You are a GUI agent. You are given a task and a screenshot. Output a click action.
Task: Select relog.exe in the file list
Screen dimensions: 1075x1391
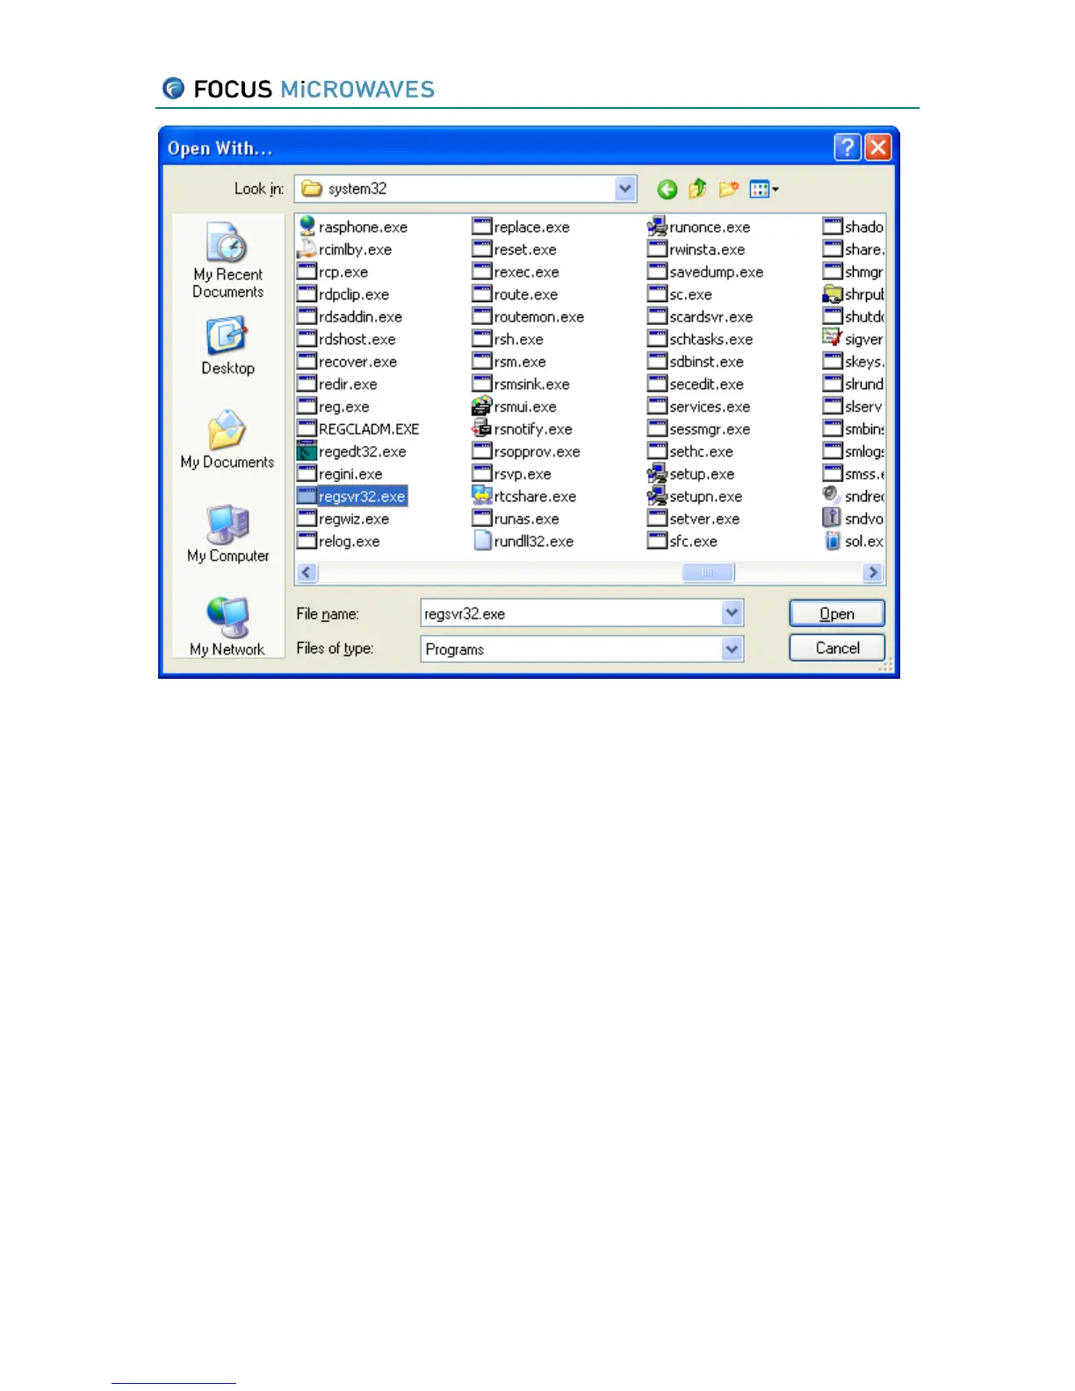click(340, 541)
